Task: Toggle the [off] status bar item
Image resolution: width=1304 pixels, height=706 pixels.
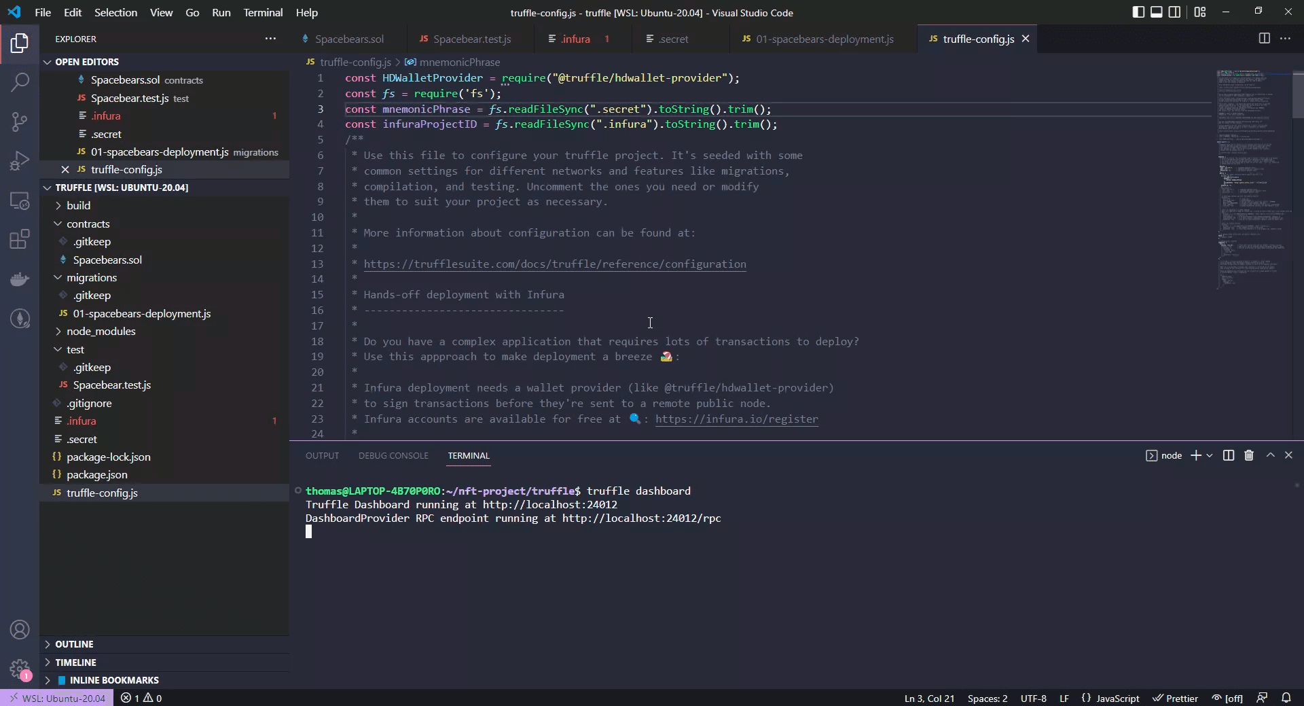Action: pyautogui.click(x=1228, y=698)
